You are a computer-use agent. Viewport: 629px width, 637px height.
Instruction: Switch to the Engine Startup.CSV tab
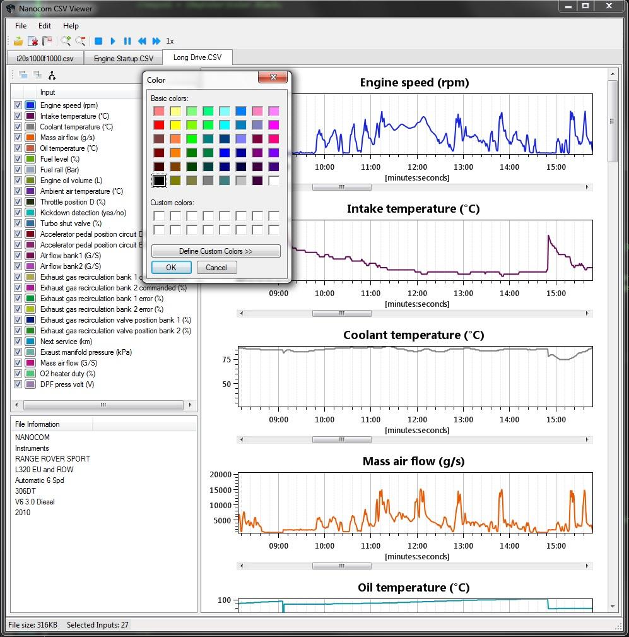pos(124,59)
